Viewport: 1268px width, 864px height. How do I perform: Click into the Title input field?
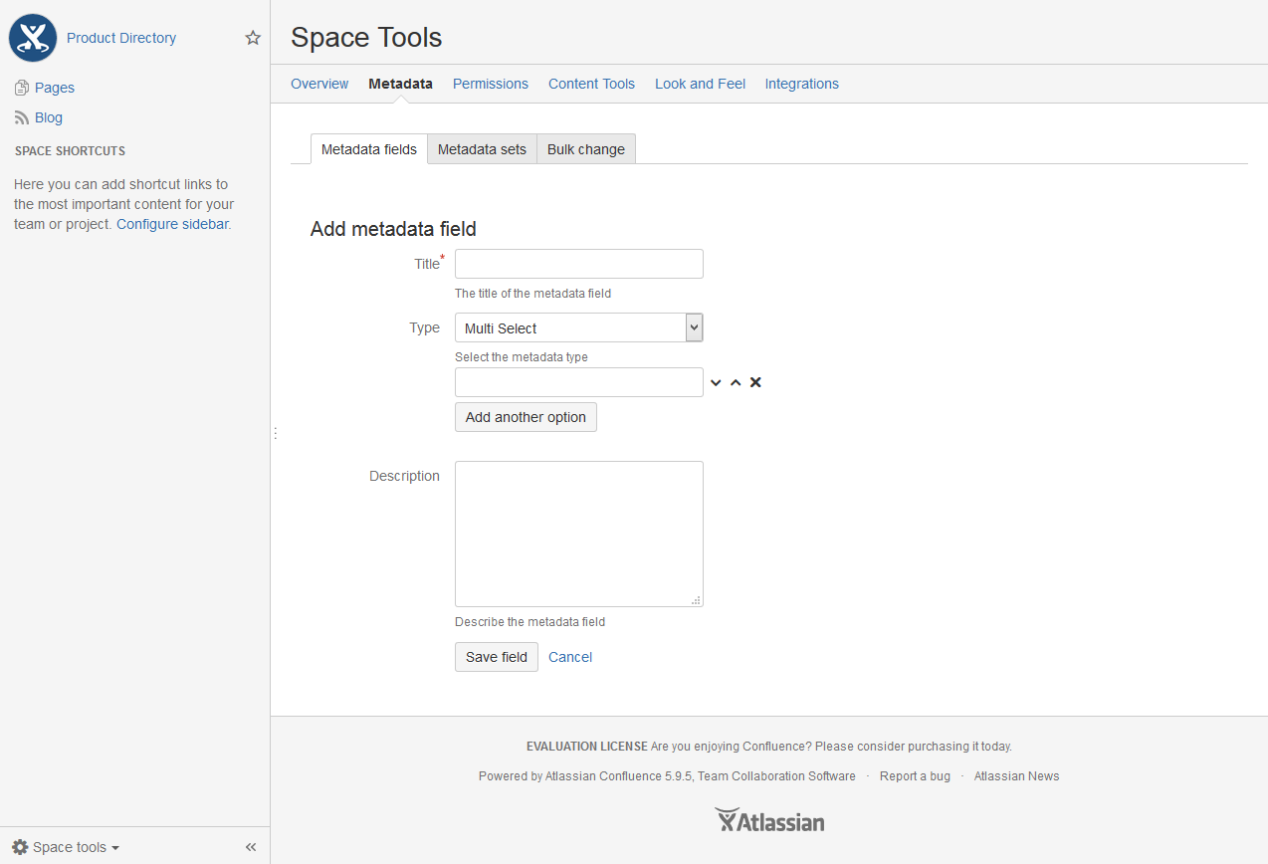tap(578, 264)
